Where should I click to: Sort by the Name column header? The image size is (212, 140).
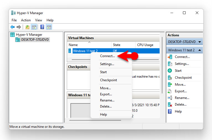(x=89, y=45)
